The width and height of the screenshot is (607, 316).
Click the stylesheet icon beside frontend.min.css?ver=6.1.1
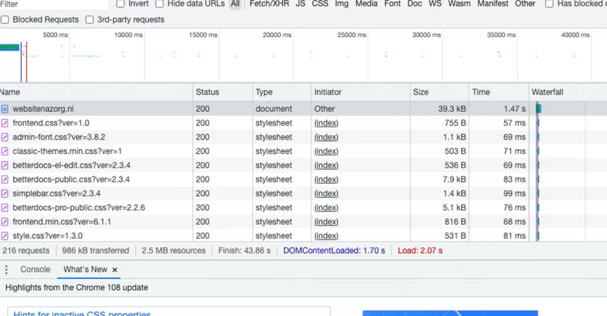pos(4,222)
